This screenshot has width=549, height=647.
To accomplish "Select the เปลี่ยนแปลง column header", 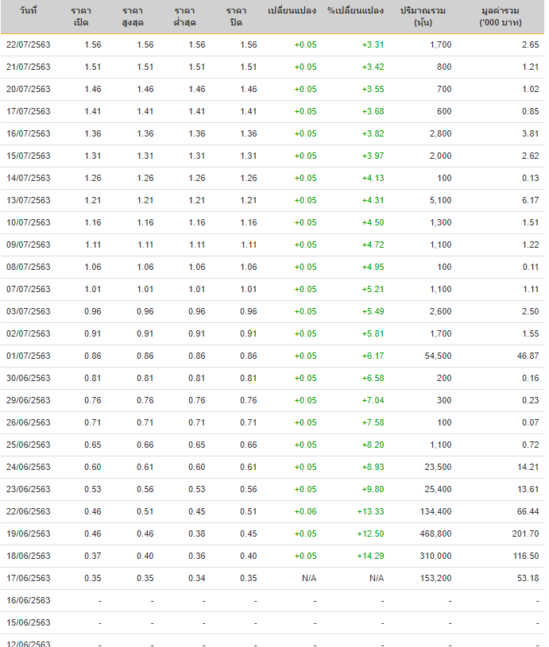I will tap(292, 10).
